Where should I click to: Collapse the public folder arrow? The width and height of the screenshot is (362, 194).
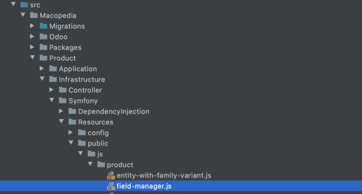[x=71, y=143]
